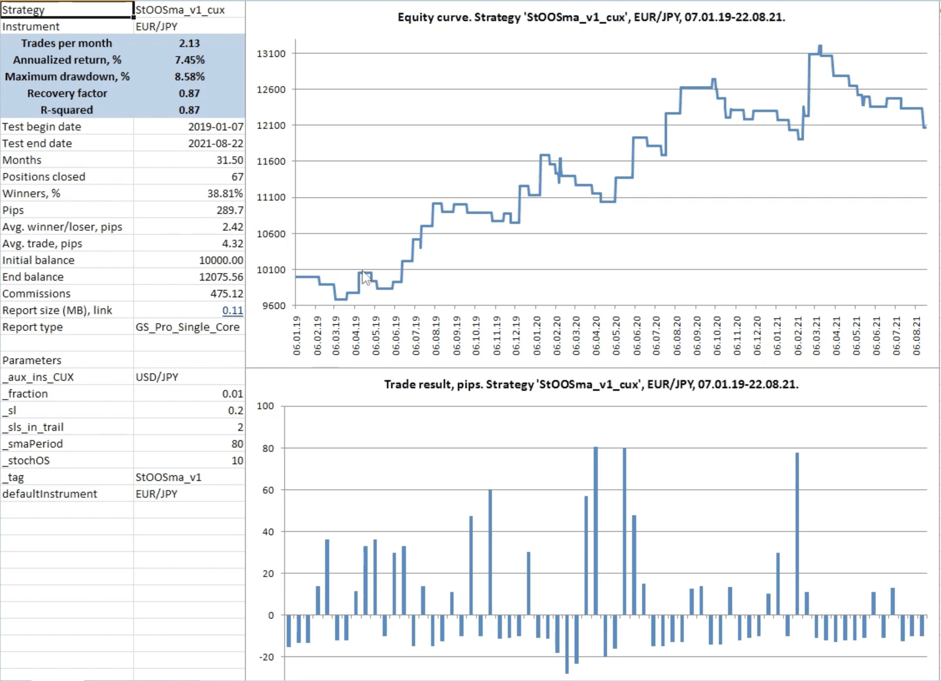
Task: Click the 13100 axis label on equity chart
Action: click(271, 53)
